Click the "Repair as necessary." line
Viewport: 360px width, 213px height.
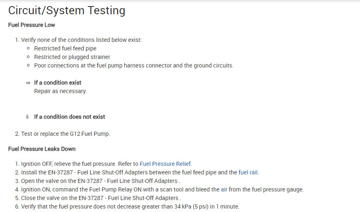pyautogui.click(x=60, y=91)
